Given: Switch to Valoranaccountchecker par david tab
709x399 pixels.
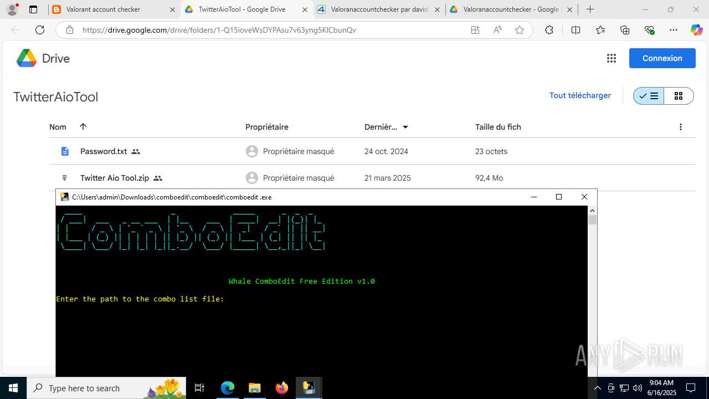Looking at the screenshot, I should (x=379, y=9).
